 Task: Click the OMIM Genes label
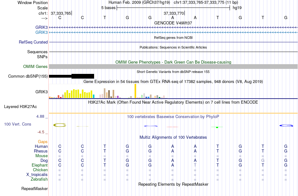[x=35, y=67]
